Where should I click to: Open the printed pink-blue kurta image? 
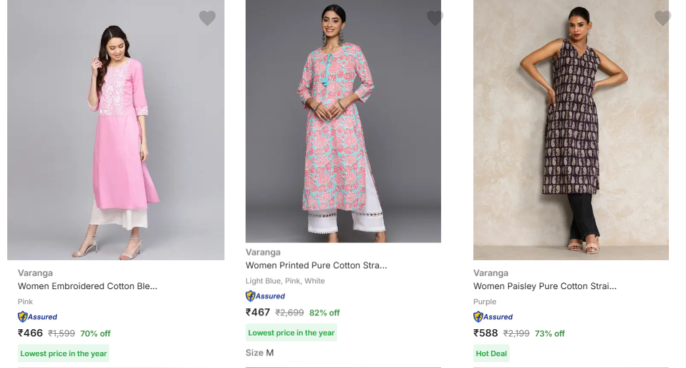(343, 122)
